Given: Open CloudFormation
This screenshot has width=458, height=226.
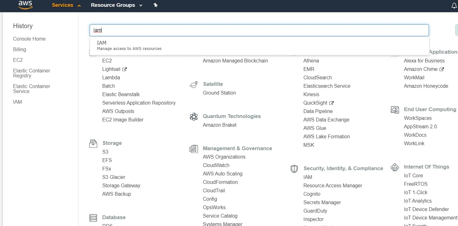Looking at the screenshot, I should [x=220, y=182].
